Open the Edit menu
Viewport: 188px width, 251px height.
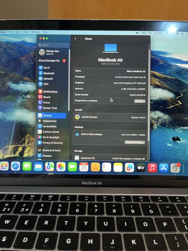tap(18, 32)
